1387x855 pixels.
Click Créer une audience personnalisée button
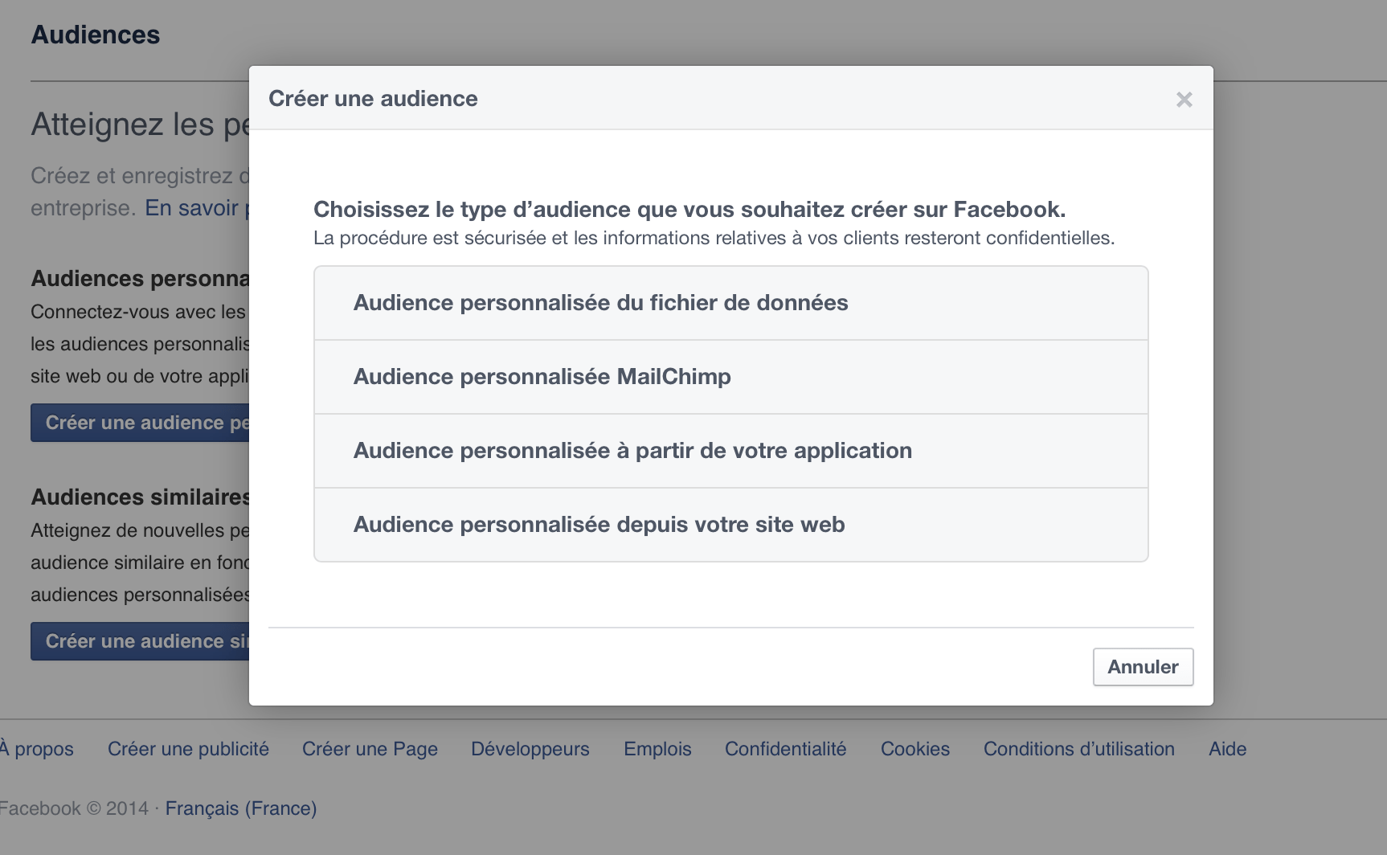pyautogui.click(x=141, y=423)
